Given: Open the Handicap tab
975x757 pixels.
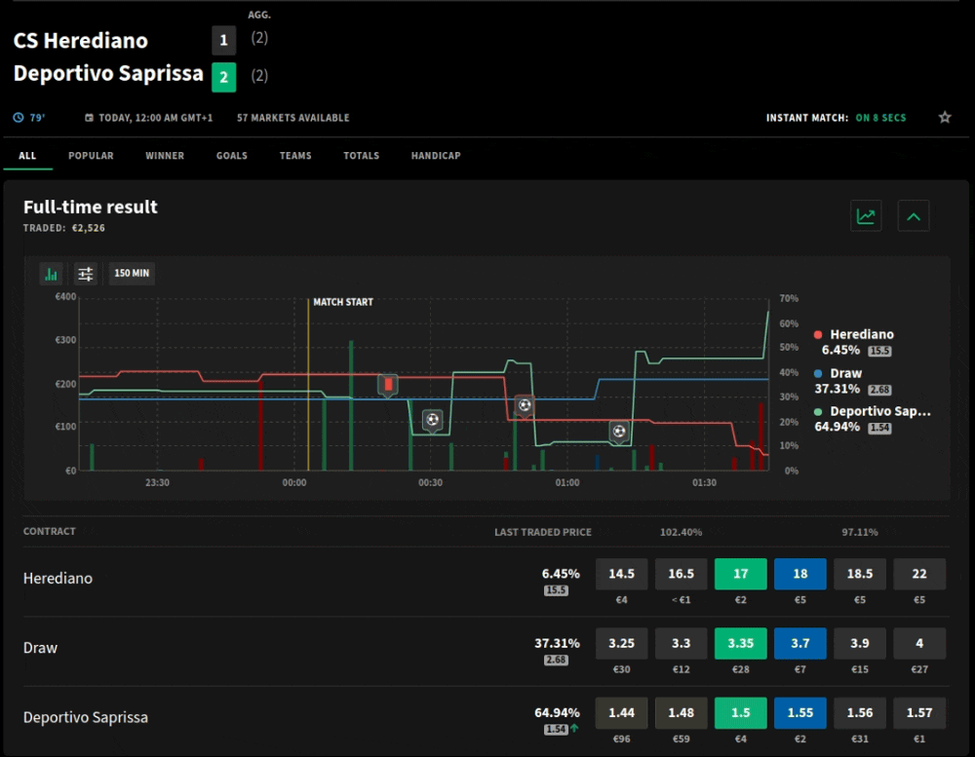Looking at the screenshot, I should point(436,156).
